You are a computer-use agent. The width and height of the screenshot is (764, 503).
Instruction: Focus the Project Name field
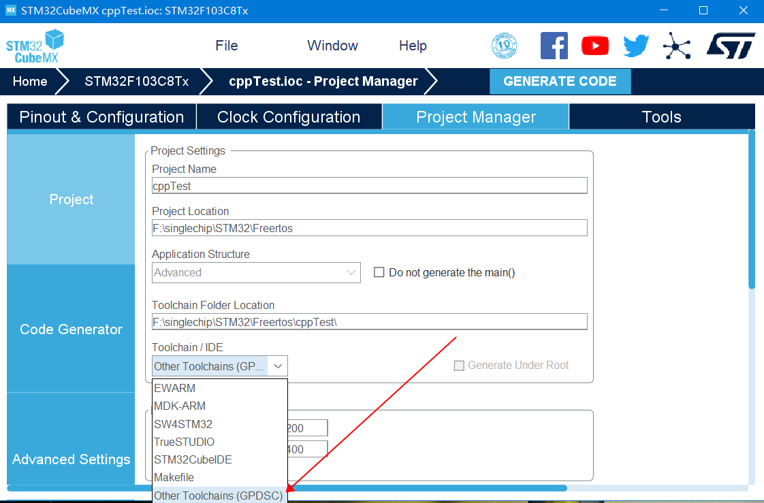(x=369, y=186)
